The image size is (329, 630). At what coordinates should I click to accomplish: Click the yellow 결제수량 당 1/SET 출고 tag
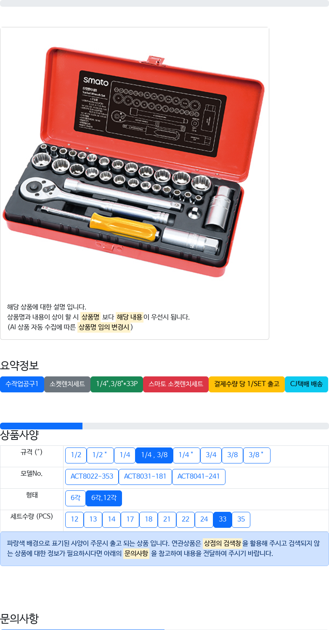click(247, 384)
